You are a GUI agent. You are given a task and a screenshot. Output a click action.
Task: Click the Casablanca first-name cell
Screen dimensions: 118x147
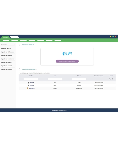79,88
